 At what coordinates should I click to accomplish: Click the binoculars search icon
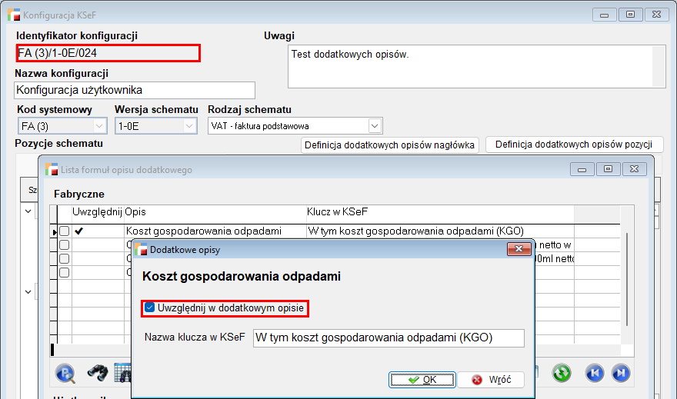tap(97, 373)
